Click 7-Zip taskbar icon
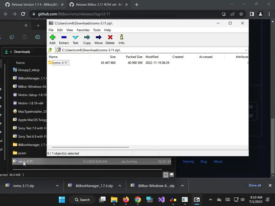Viewport: 275px width, 206px height. 197,200
